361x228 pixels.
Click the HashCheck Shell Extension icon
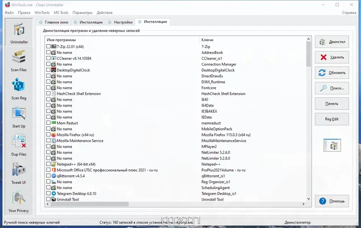point(53,93)
